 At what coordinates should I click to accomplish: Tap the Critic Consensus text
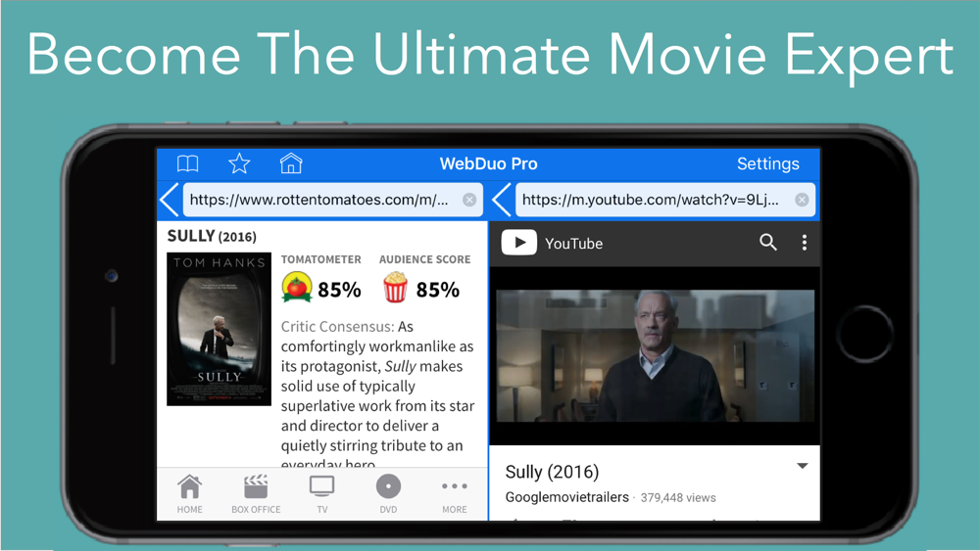(377, 396)
